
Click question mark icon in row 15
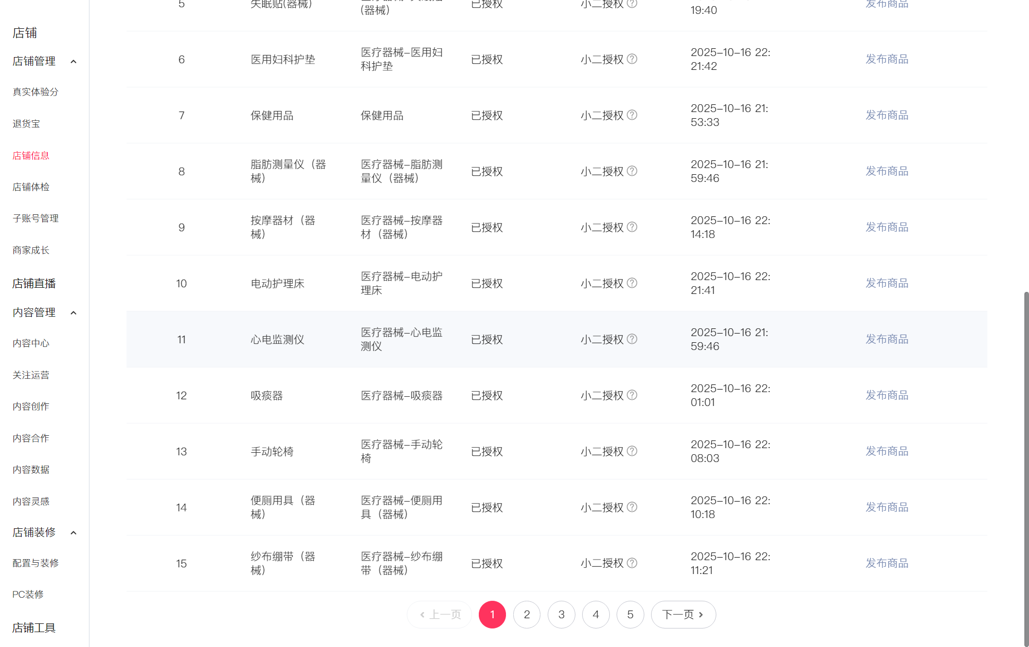(632, 563)
